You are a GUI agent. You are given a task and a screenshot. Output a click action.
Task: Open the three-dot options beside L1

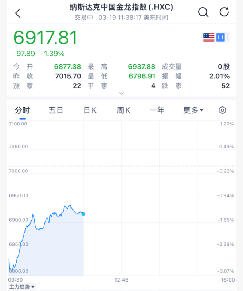[228, 37]
